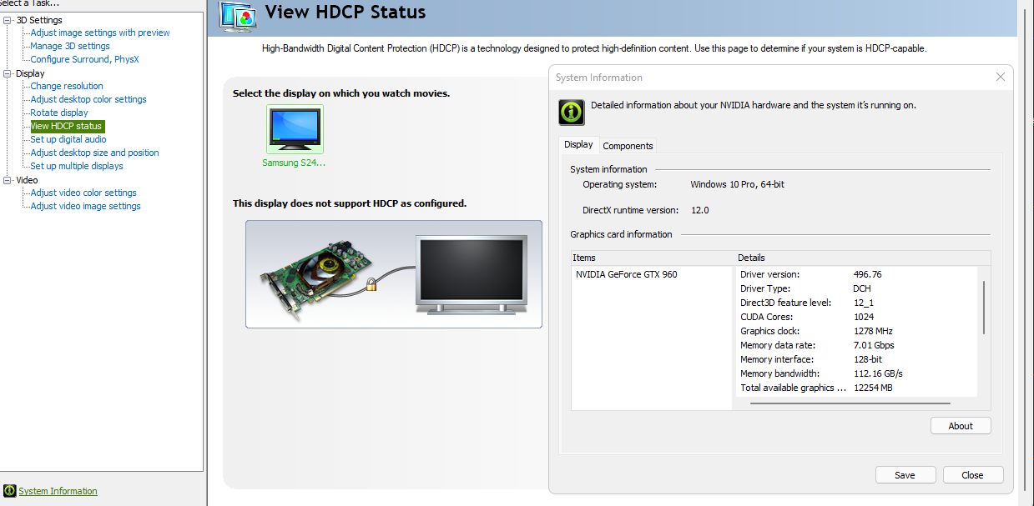Click the Windows 10 Pro, 64-bit text
The height and width of the screenshot is (506, 1034).
pos(737,184)
